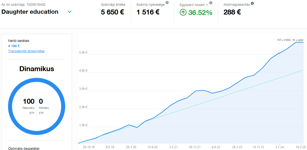Screen dimensions: 307x150
Task: Click the 5,0k € axis label
Action: tap(83, 52)
